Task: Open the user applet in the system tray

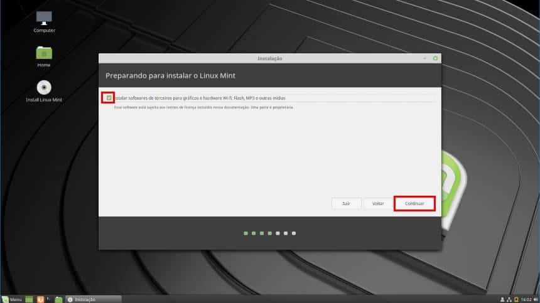Action: (x=502, y=300)
